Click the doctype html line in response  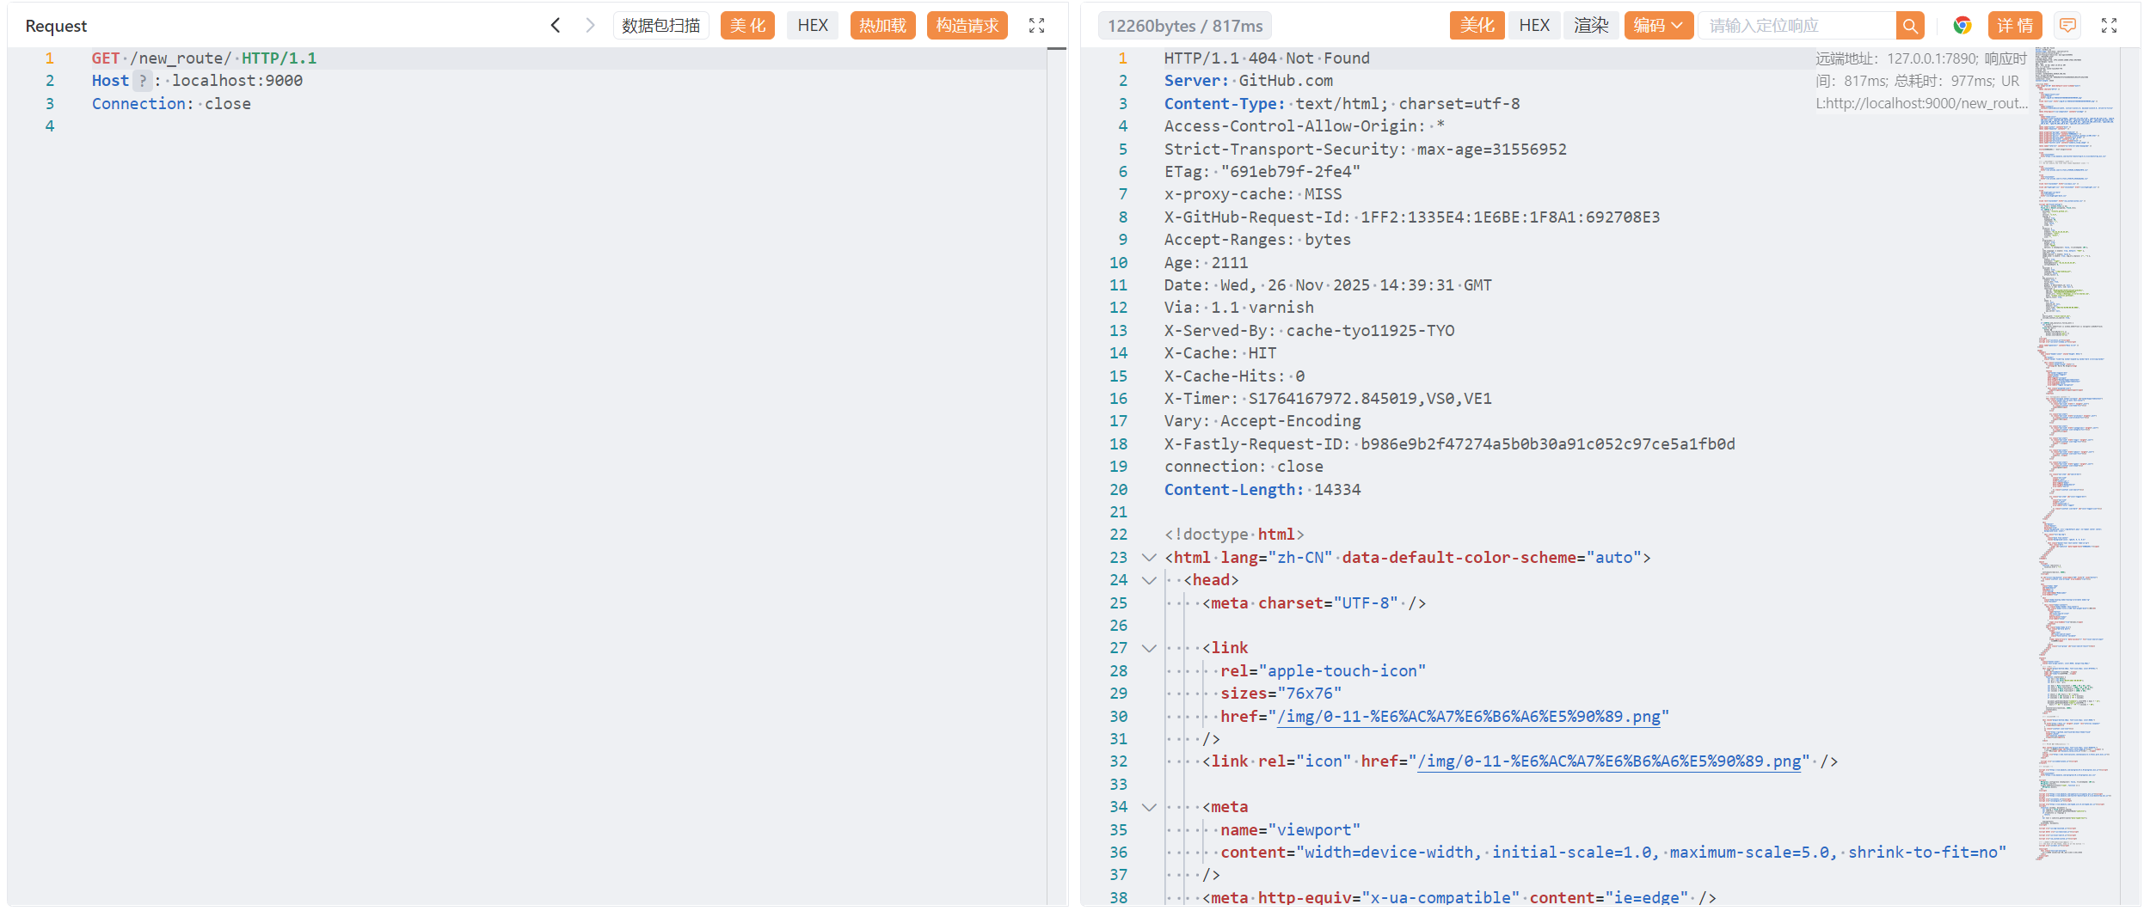pos(1234,535)
